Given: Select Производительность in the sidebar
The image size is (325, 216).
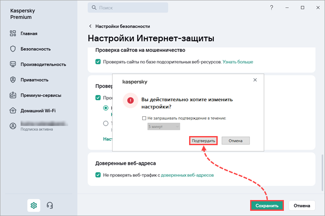Looking at the screenshot, I should point(43,64).
